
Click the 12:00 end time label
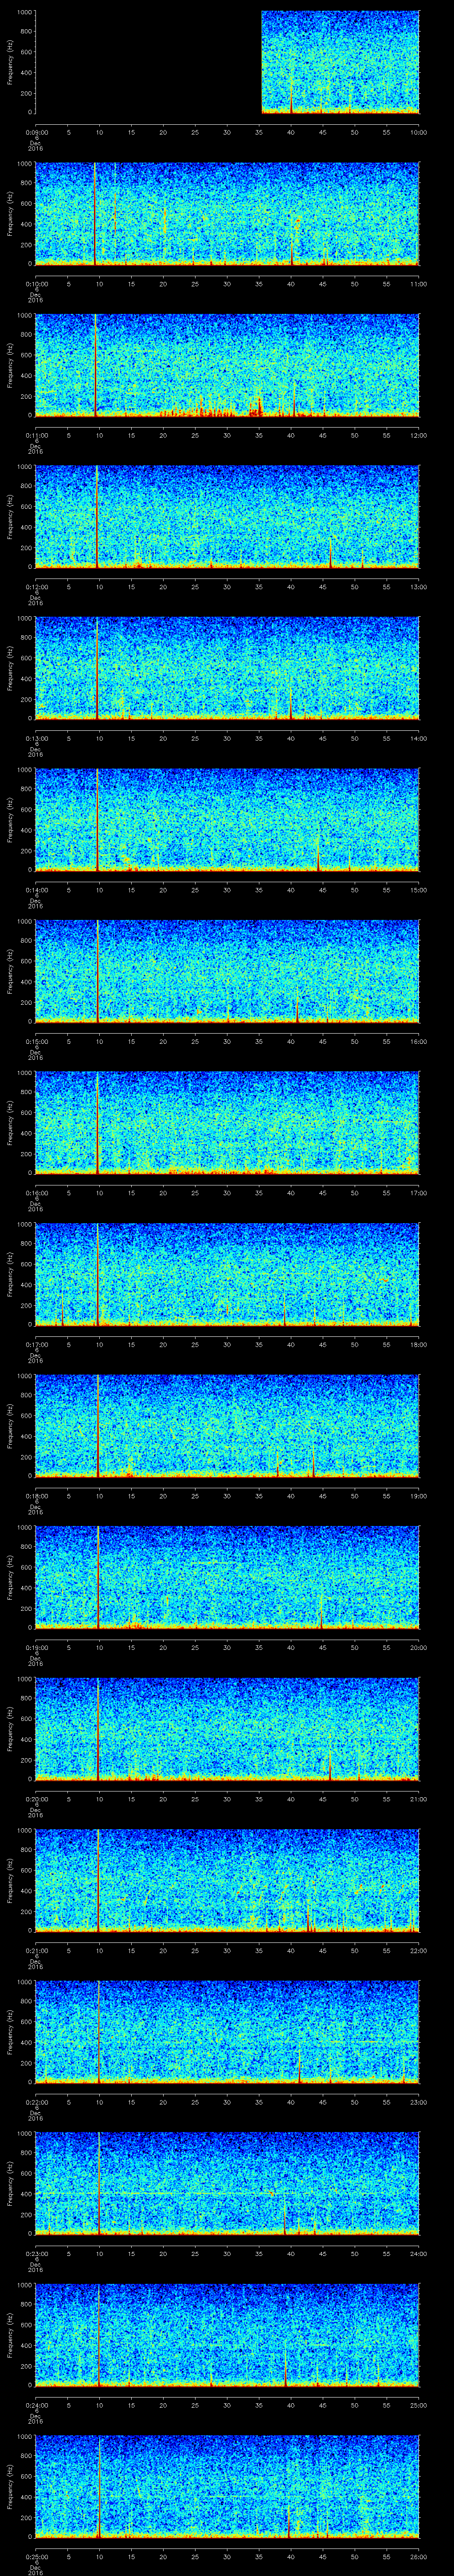click(418, 435)
